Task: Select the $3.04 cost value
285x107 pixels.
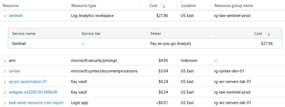Action: [x=163, y=71]
